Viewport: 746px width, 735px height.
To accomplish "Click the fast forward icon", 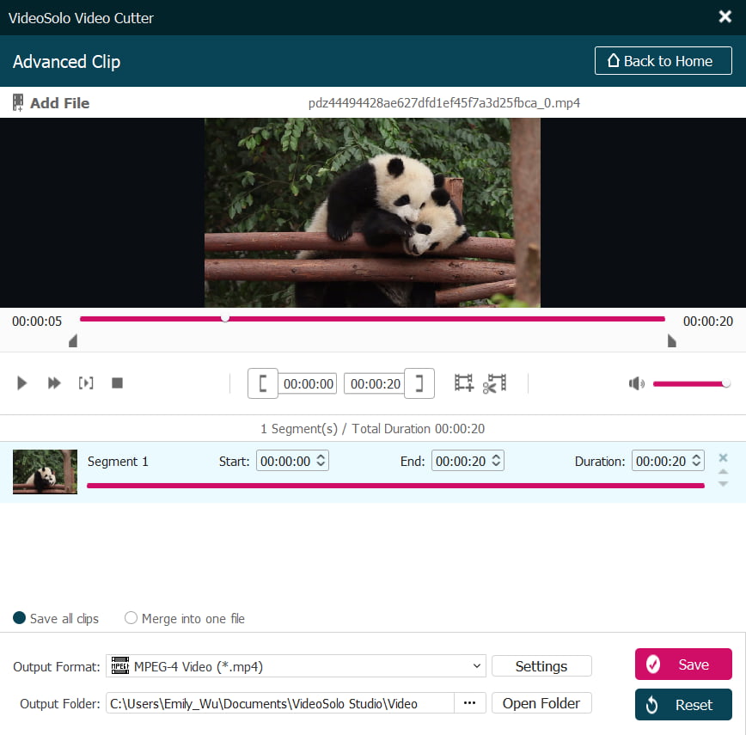I will 54,383.
